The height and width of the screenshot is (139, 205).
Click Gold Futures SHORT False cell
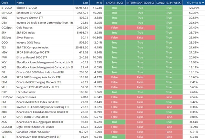click(115, 28)
